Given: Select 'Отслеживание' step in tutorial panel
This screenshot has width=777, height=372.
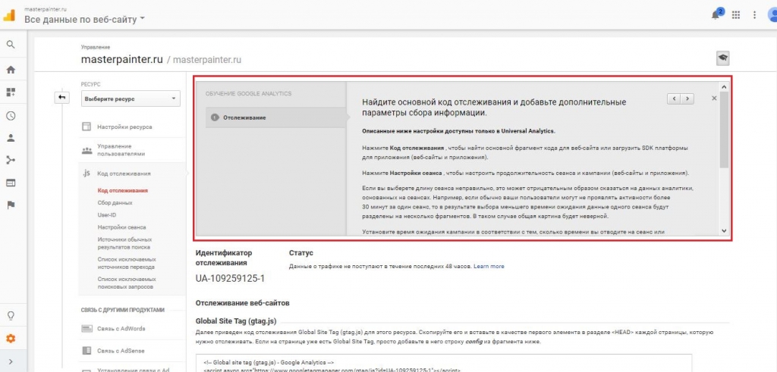Looking at the screenshot, I should pos(276,117).
